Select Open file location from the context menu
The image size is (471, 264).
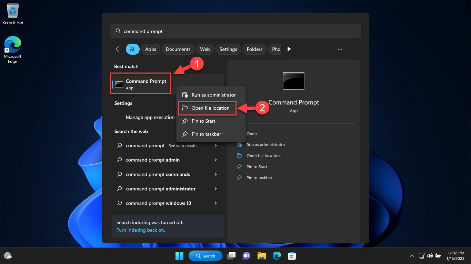coord(207,108)
